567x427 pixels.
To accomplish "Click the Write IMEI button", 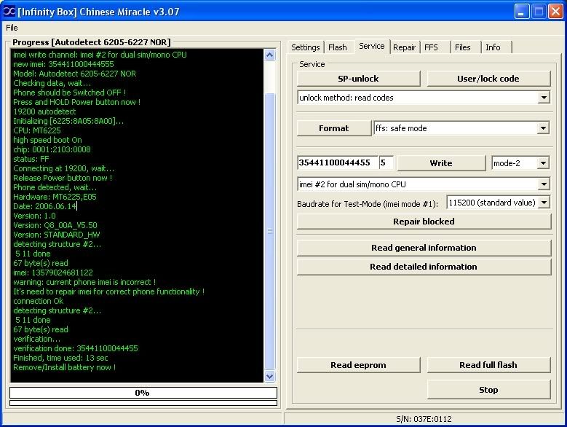I will tap(441, 163).
